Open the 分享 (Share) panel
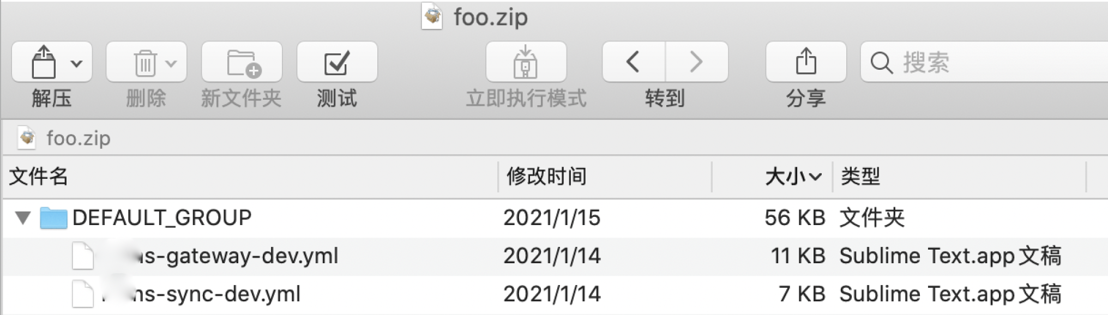This screenshot has height=315, width=1108. pyautogui.click(x=805, y=62)
